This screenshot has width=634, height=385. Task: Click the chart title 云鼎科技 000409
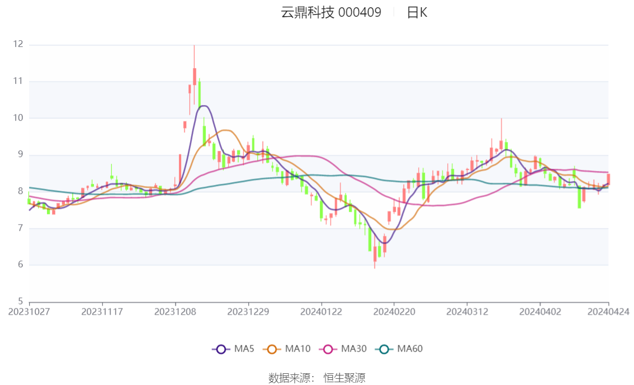point(331,12)
